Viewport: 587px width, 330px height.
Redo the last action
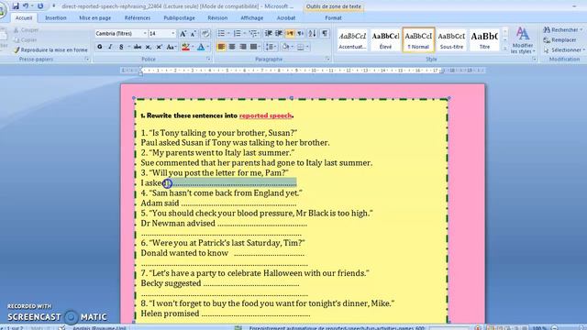pos(40,6)
